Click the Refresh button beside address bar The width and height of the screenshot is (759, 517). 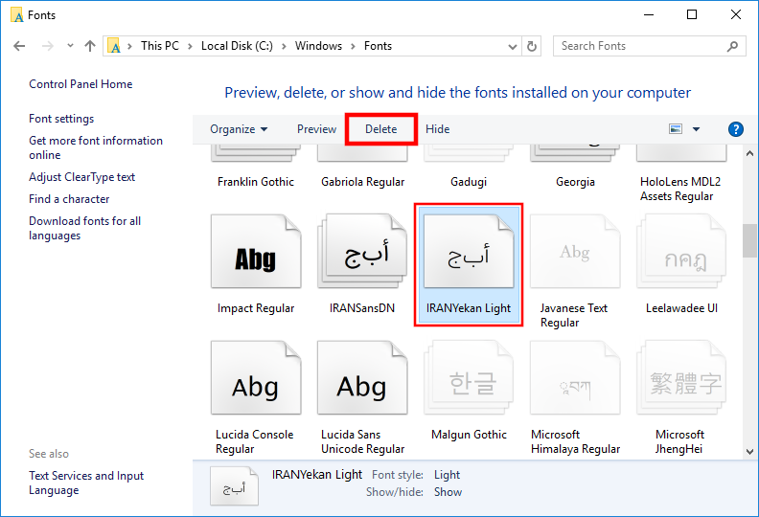click(533, 46)
